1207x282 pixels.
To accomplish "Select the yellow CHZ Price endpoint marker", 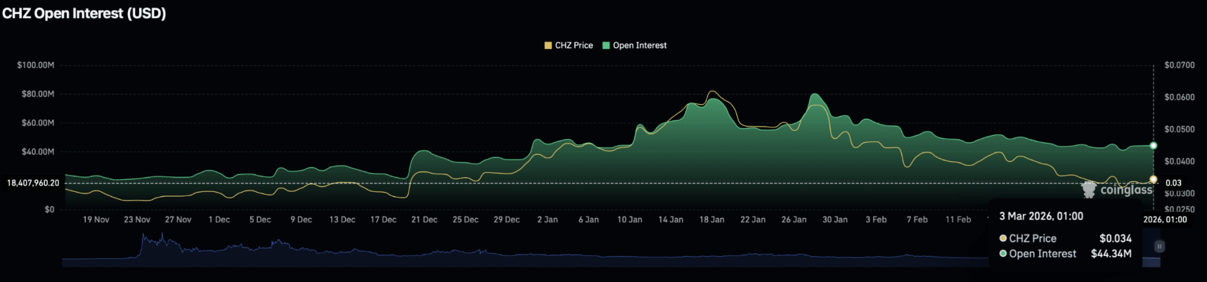I will point(1153,179).
